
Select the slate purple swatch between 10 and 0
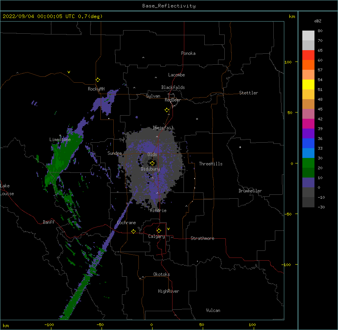(x=308, y=183)
